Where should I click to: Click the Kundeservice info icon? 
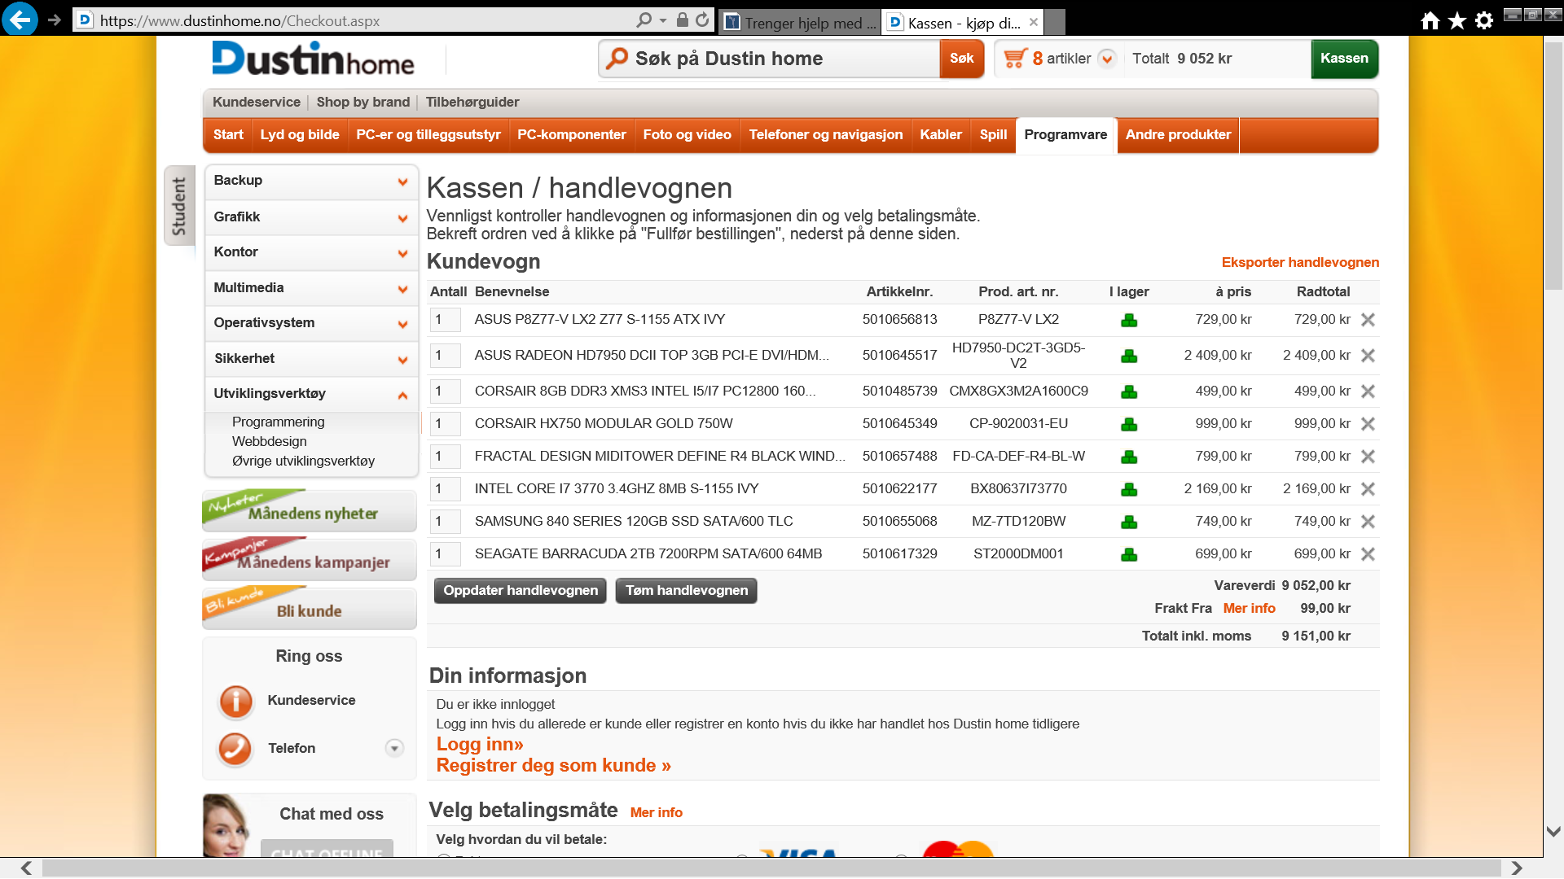[235, 701]
